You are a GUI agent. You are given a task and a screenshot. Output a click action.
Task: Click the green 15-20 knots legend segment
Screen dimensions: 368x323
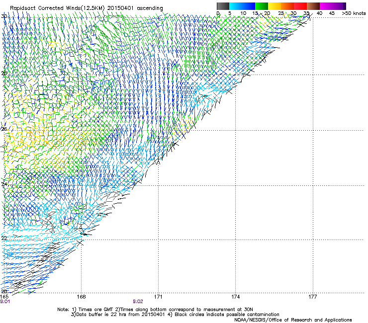262,6
